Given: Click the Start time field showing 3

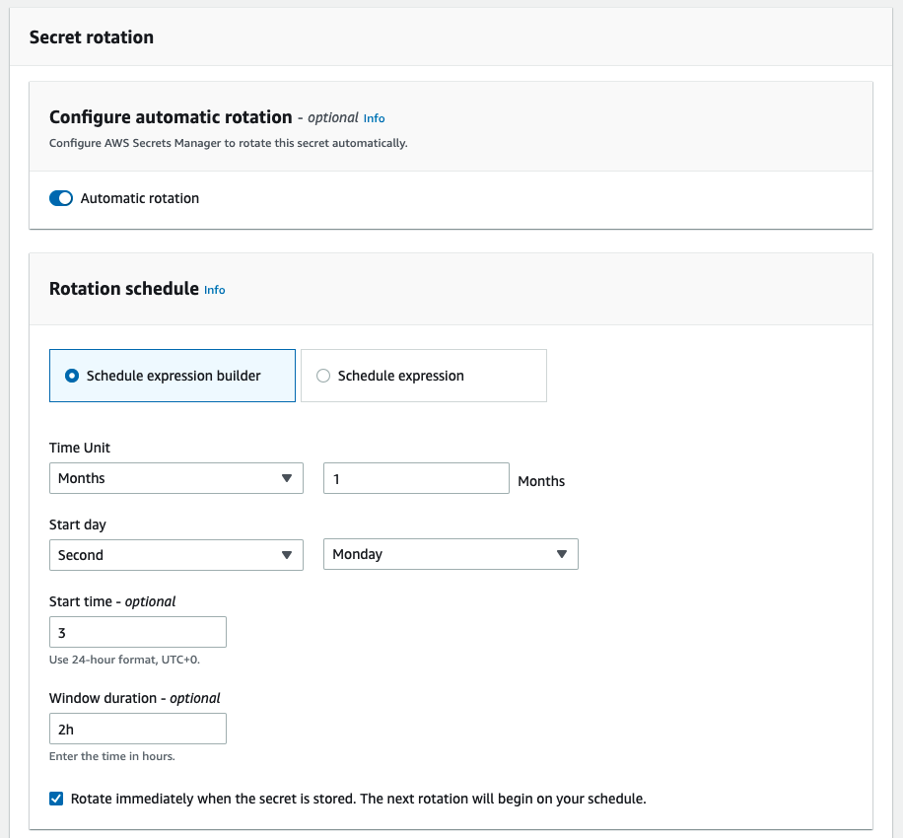Looking at the screenshot, I should click(137, 632).
